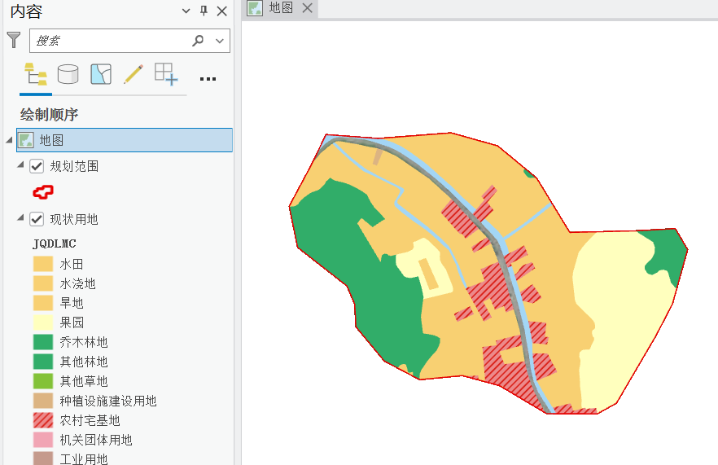
Task: Toggle visibility of 现状用地 layer
Action: (37, 219)
